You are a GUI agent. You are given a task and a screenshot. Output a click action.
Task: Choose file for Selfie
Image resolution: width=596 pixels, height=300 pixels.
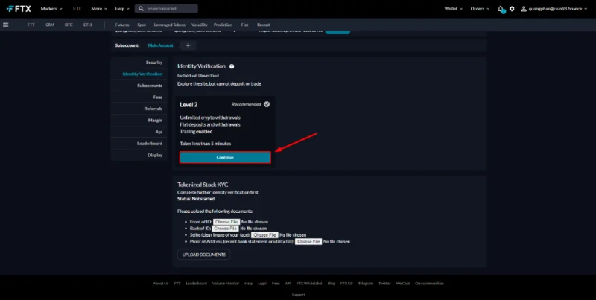264,235
